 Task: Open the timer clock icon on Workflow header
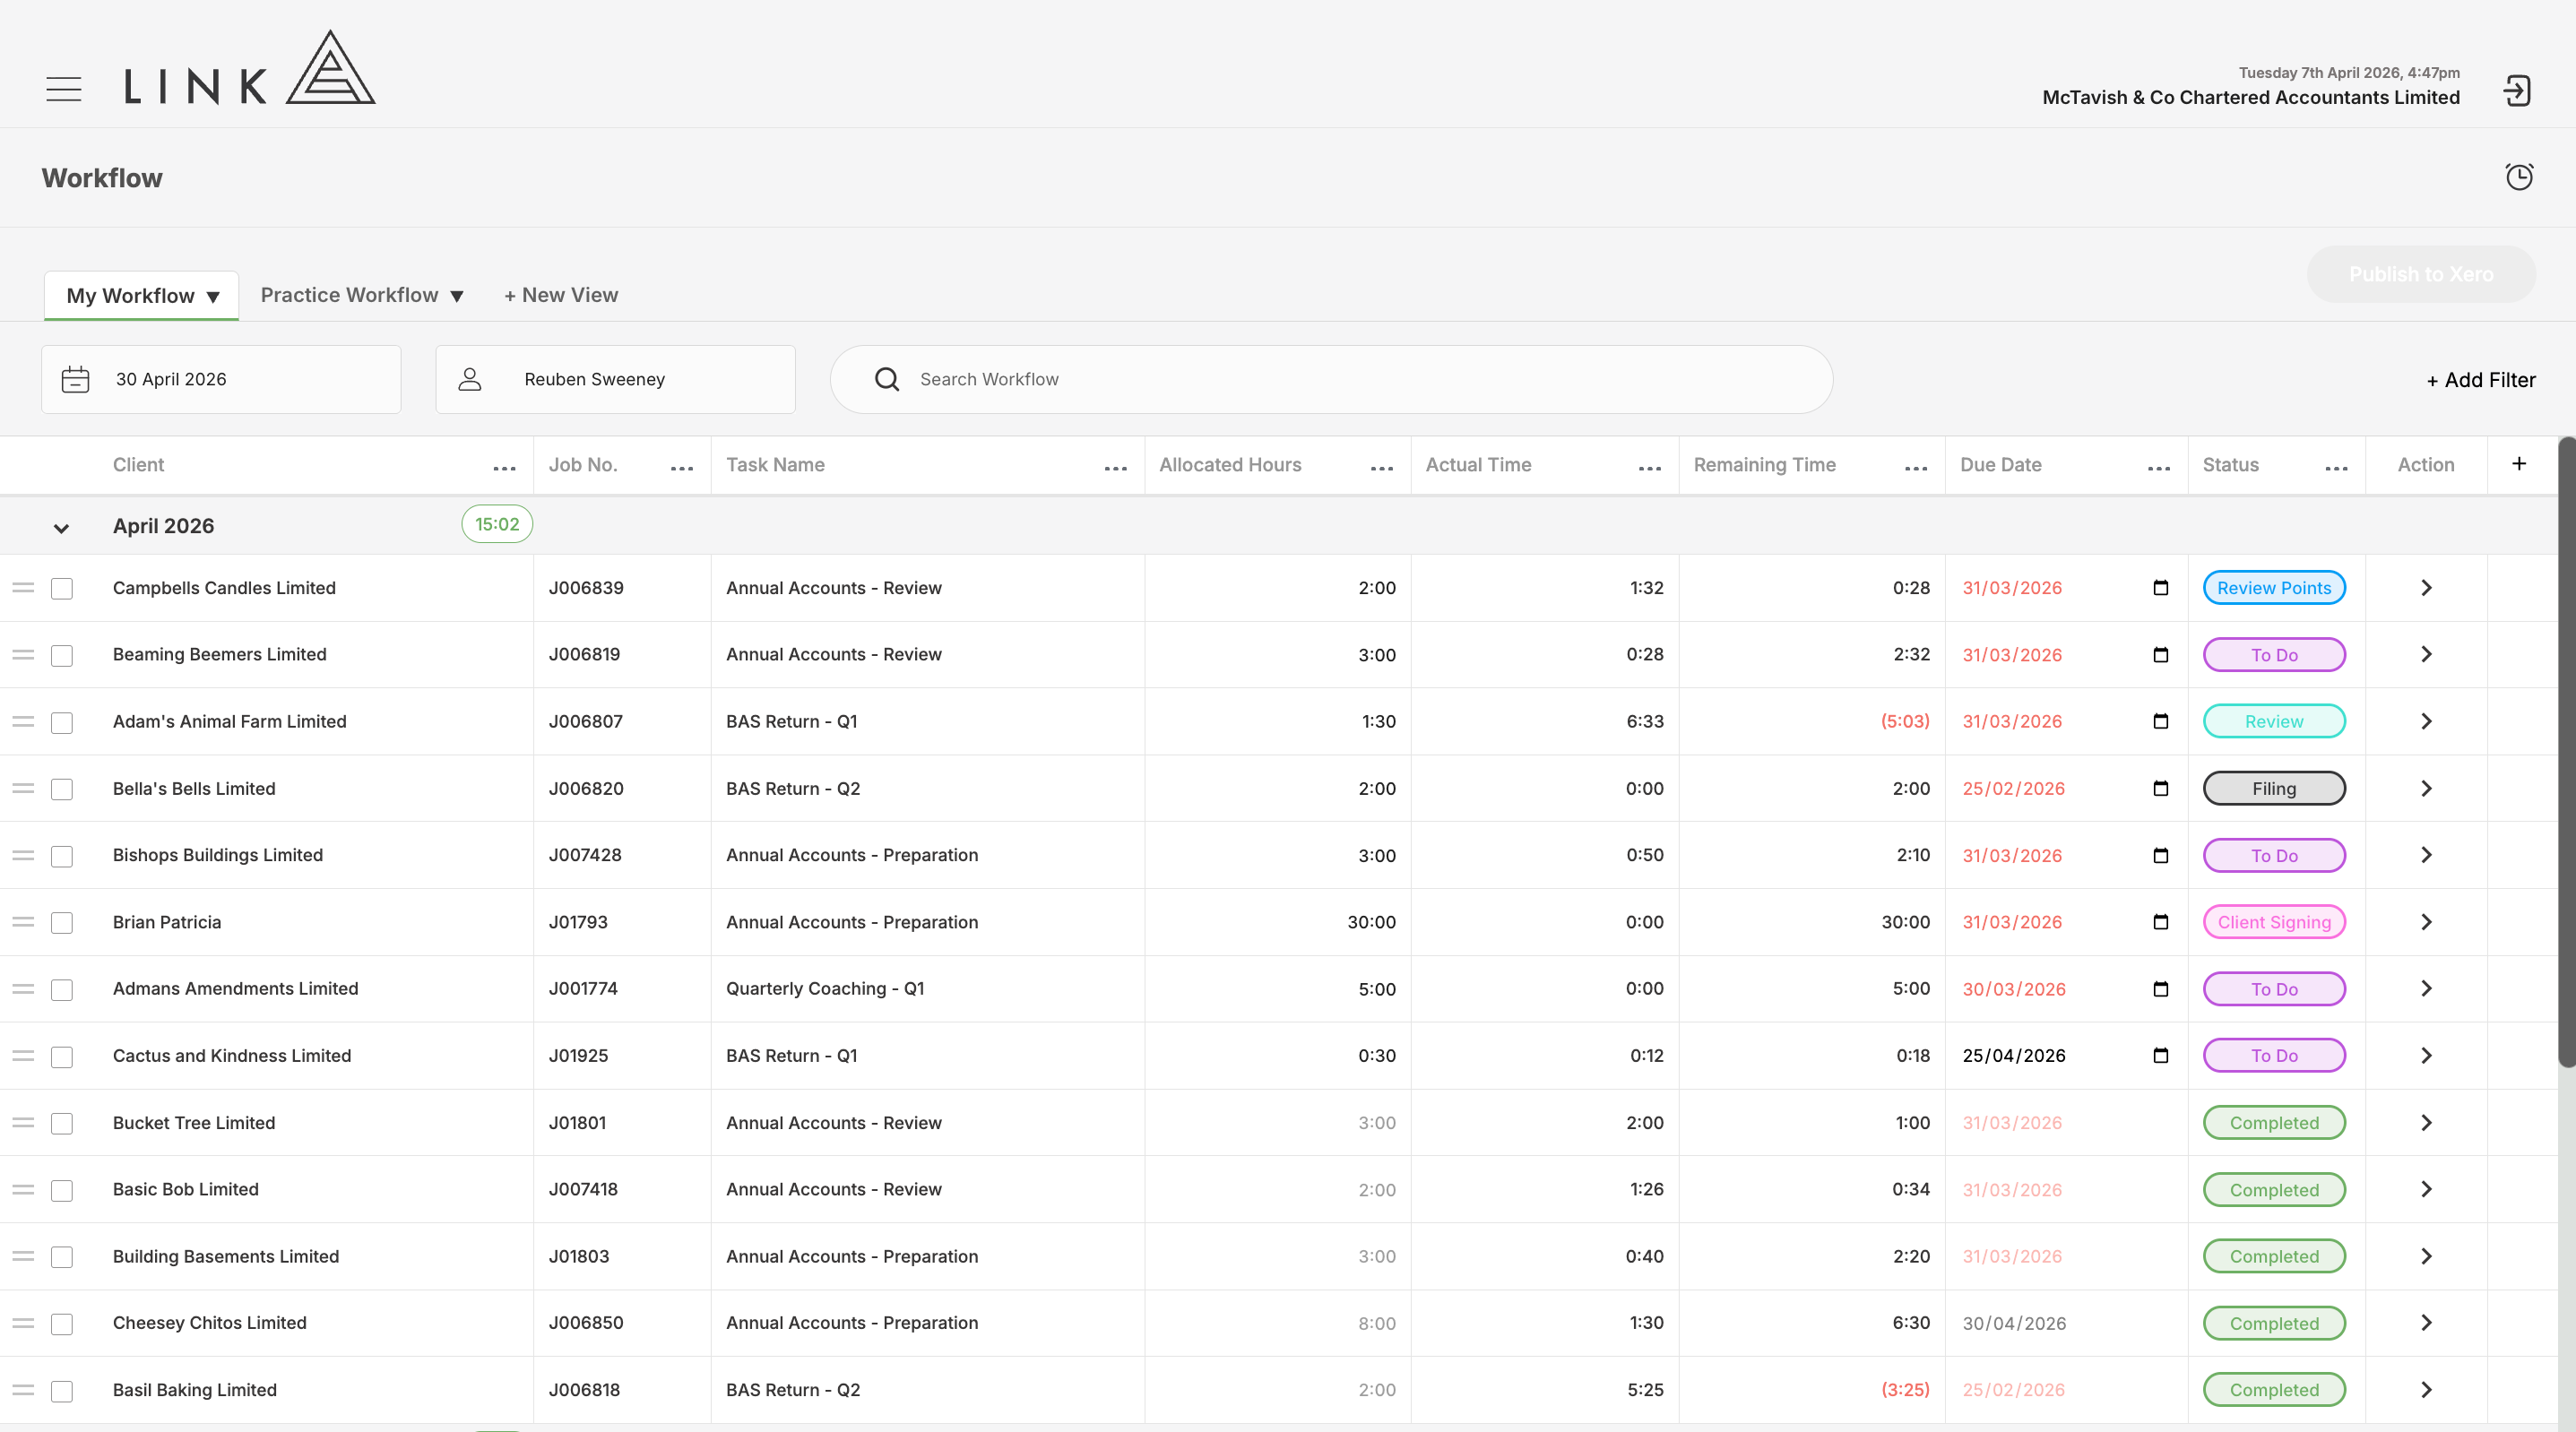point(2519,177)
